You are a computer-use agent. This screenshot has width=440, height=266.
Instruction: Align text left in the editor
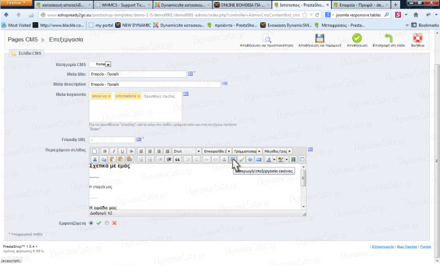[141, 151]
